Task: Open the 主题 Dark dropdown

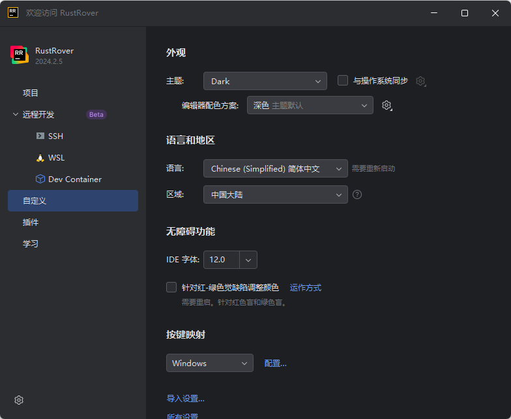Action: pyautogui.click(x=265, y=81)
